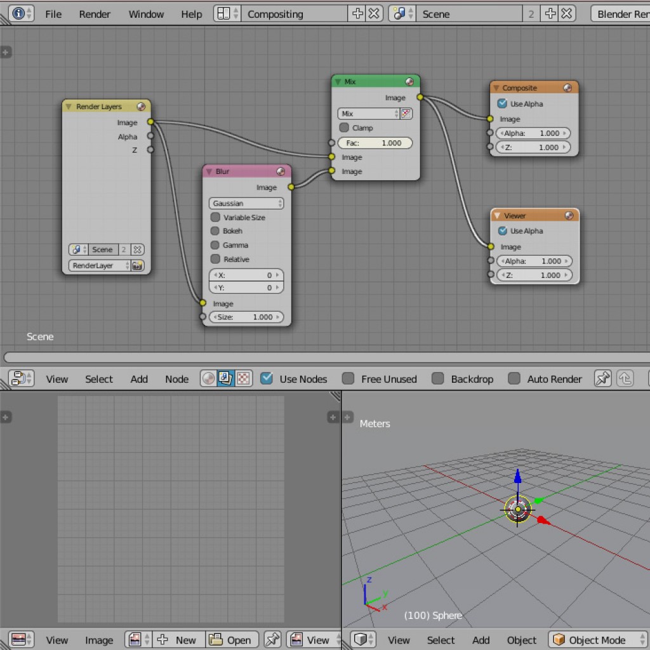Adjust the Fac slider on the Mix node
The height and width of the screenshot is (650, 650).
(375, 143)
